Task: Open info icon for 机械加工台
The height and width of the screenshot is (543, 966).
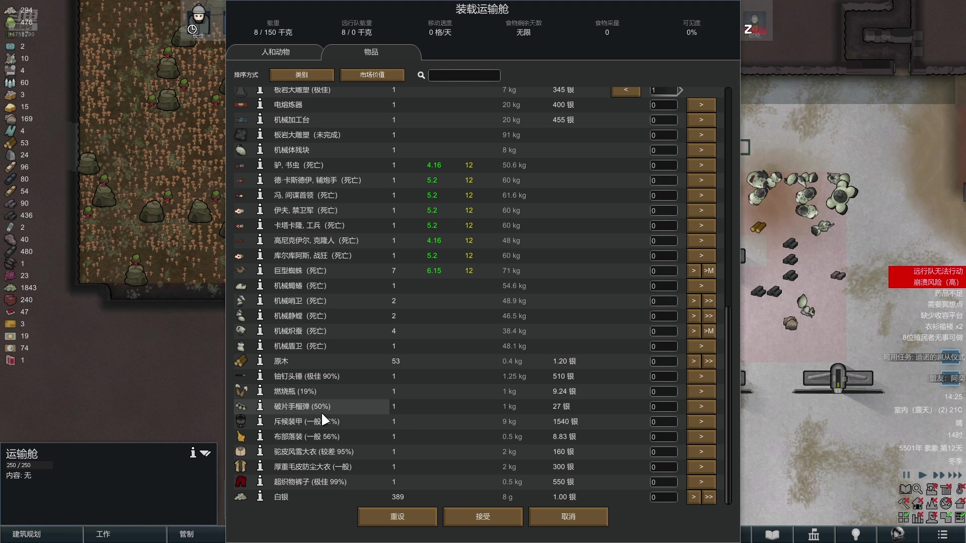Action: tap(260, 119)
